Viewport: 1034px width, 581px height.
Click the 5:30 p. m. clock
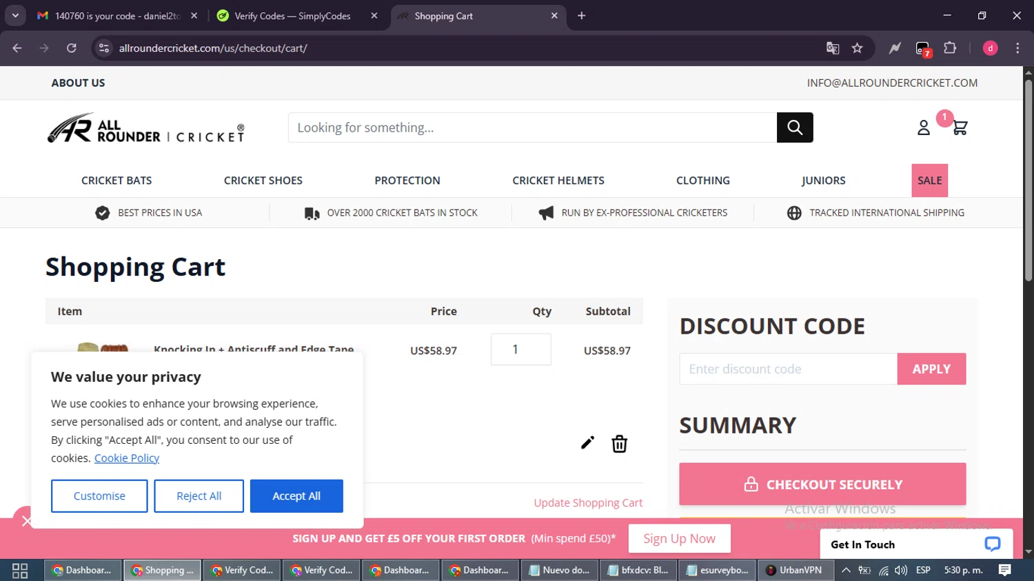(964, 570)
